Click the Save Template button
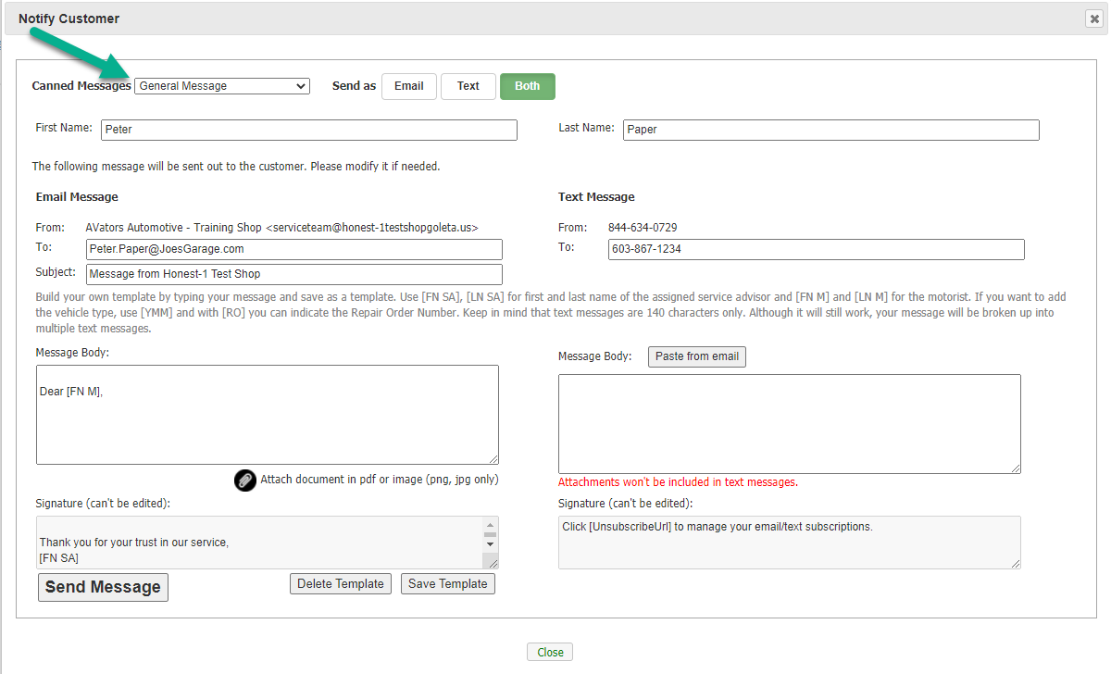1111x674 pixels. [448, 584]
